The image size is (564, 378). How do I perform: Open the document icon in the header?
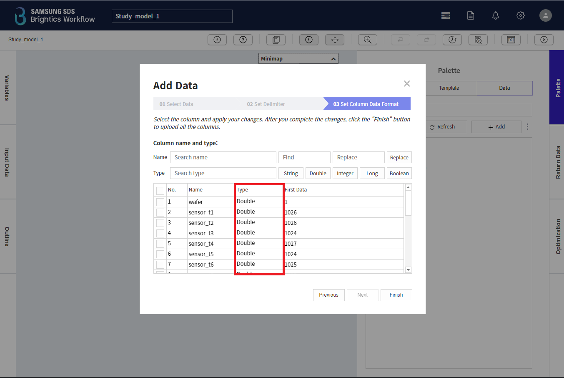(471, 15)
